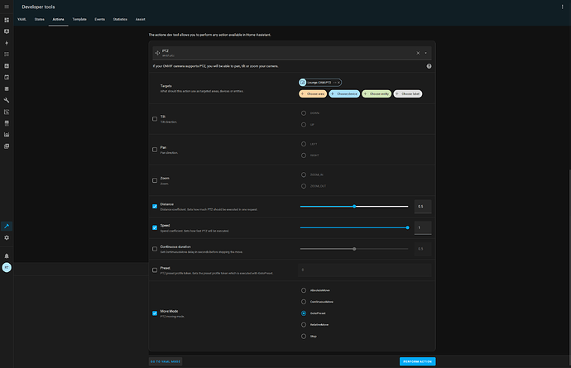Open the Choose area picker

tap(314, 94)
